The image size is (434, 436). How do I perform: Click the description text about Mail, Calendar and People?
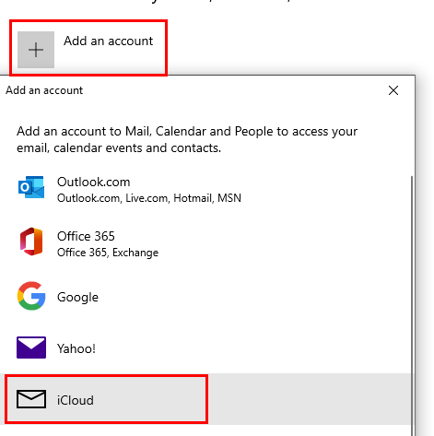coord(187,139)
